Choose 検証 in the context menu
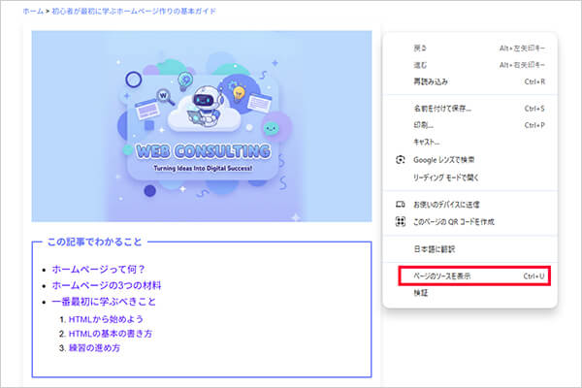The width and height of the screenshot is (582, 388). pos(469,293)
